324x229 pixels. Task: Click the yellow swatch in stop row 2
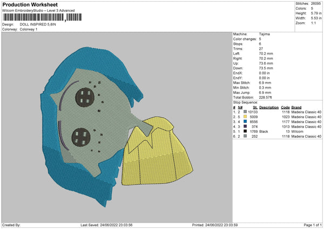click(245, 117)
